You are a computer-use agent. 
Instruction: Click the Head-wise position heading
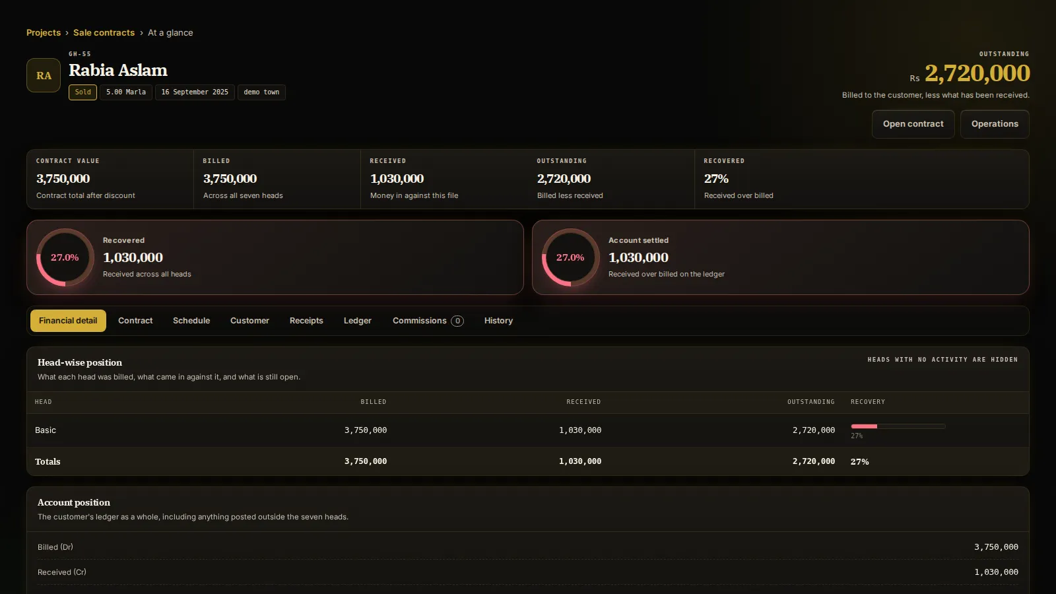[x=80, y=362]
